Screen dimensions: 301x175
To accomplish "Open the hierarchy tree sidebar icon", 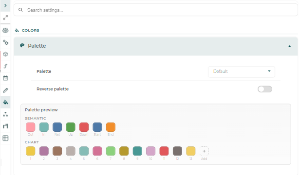I will click(x=5, y=114).
